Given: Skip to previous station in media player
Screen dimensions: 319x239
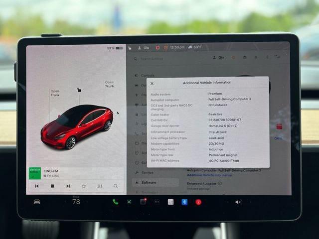Looking at the screenshot, I should tap(36, 186).
